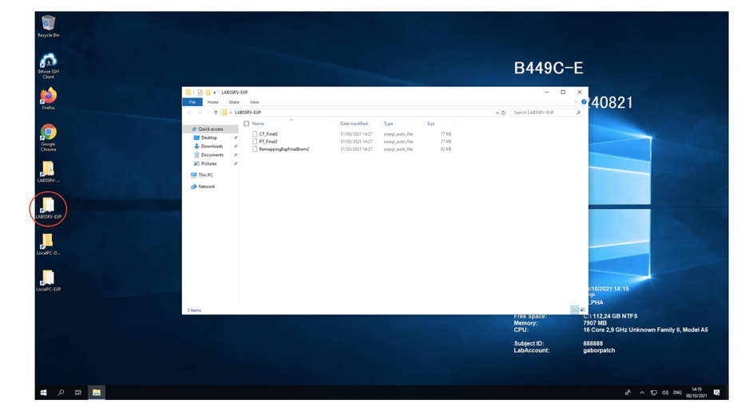
Task: Select Quick access in navigation pane
Action: [x=210, y=129]
